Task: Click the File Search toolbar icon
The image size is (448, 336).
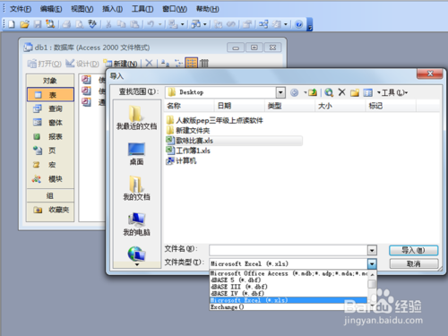Action: click(x=50, y=24)
